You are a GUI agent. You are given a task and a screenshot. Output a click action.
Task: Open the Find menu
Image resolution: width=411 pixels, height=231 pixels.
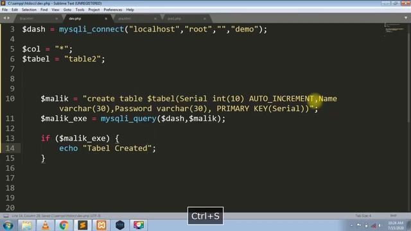(x=44, y=10)
